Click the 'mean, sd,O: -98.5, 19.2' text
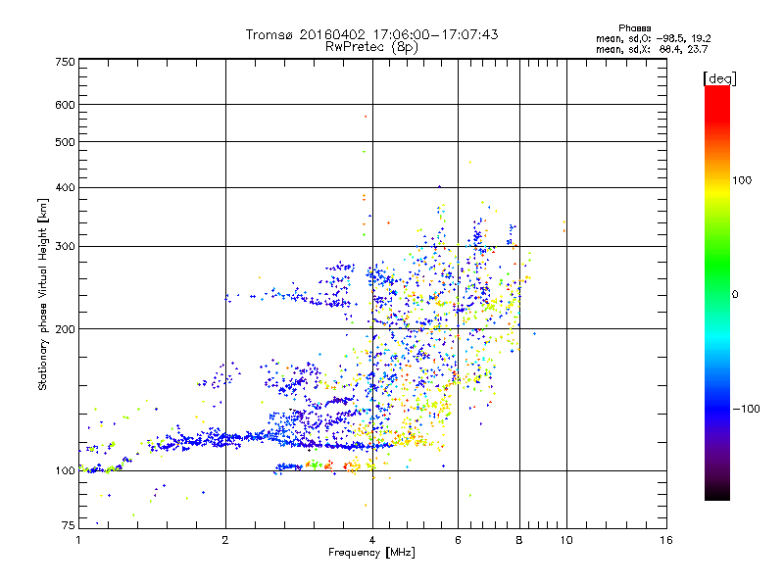 (653, 38)
